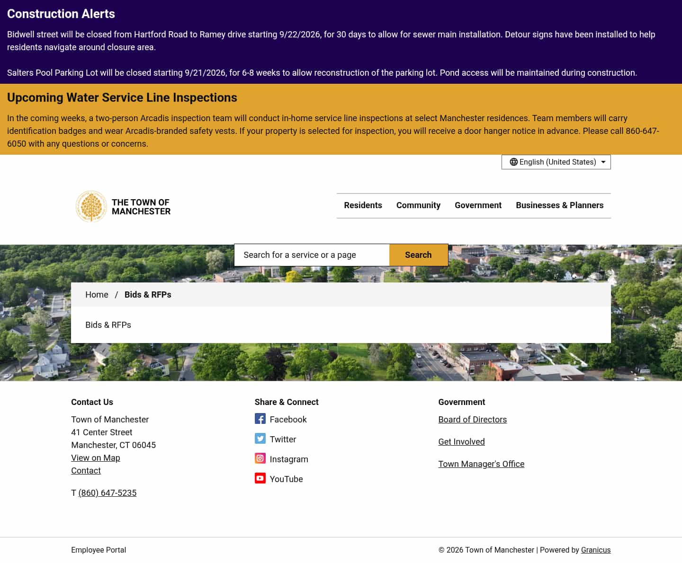
Task: Open the Residents menu
Action: point(363,205)
